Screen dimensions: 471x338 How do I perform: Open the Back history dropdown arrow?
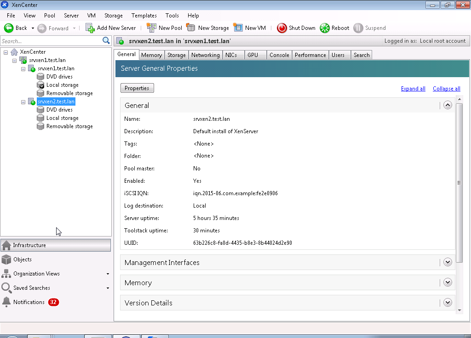33,28
